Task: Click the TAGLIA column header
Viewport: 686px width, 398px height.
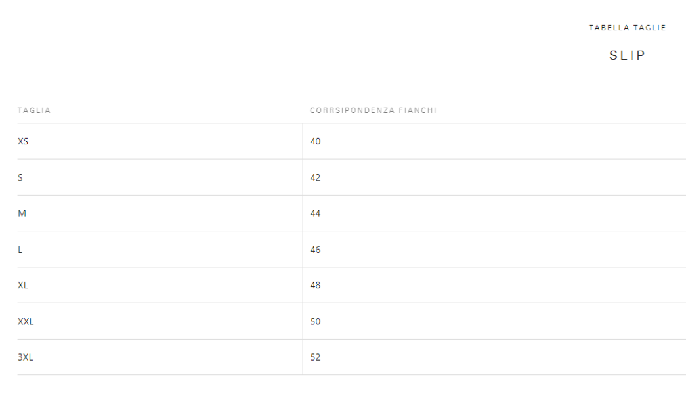Action: click(x=34, y=110)
